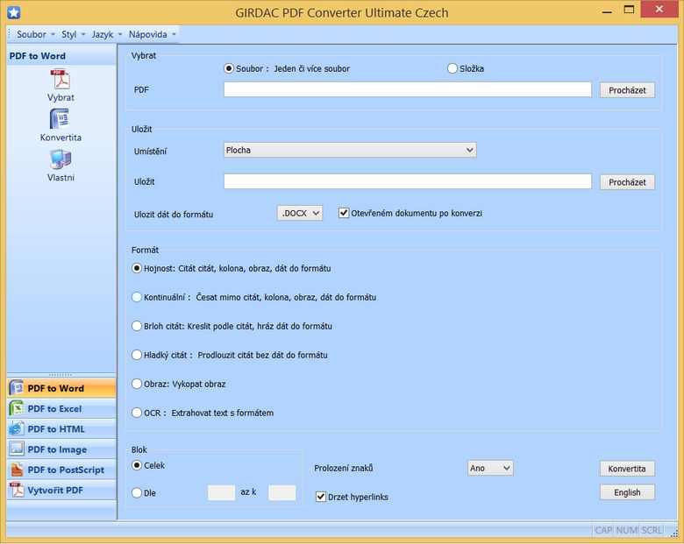The height and width of the screenshot is (544, 684).
Task: Click the star app icon in title bar
Action: click(x=14, y=12)
